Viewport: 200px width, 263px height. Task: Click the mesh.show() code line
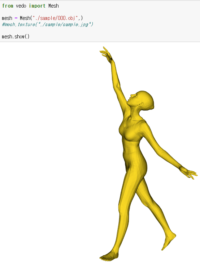coord(16,36)
